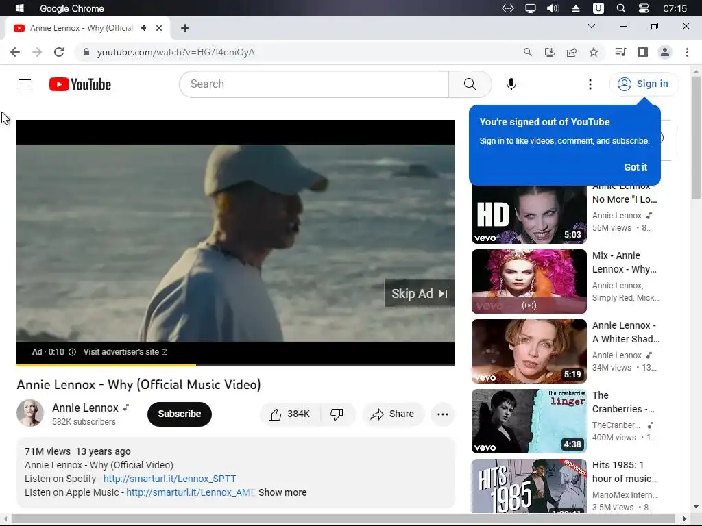Open the Annie Lennox channel avatar

pos(30,413)
